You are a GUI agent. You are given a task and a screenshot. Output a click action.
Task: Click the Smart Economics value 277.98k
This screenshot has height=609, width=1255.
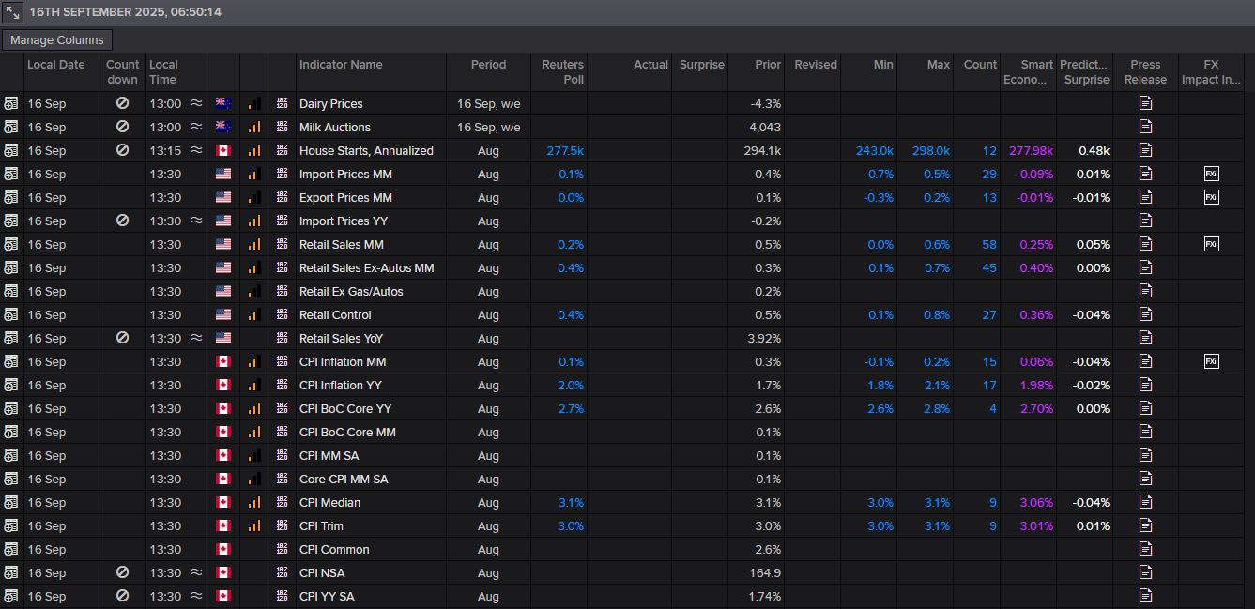tap(1031, 150)
